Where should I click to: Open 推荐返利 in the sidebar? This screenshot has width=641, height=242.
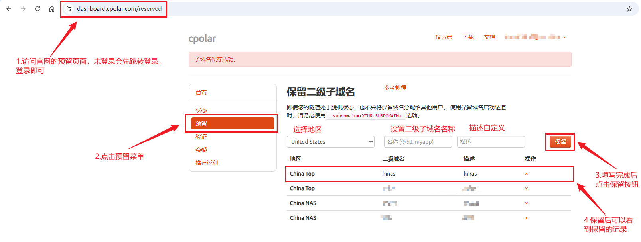click(207, 163)
